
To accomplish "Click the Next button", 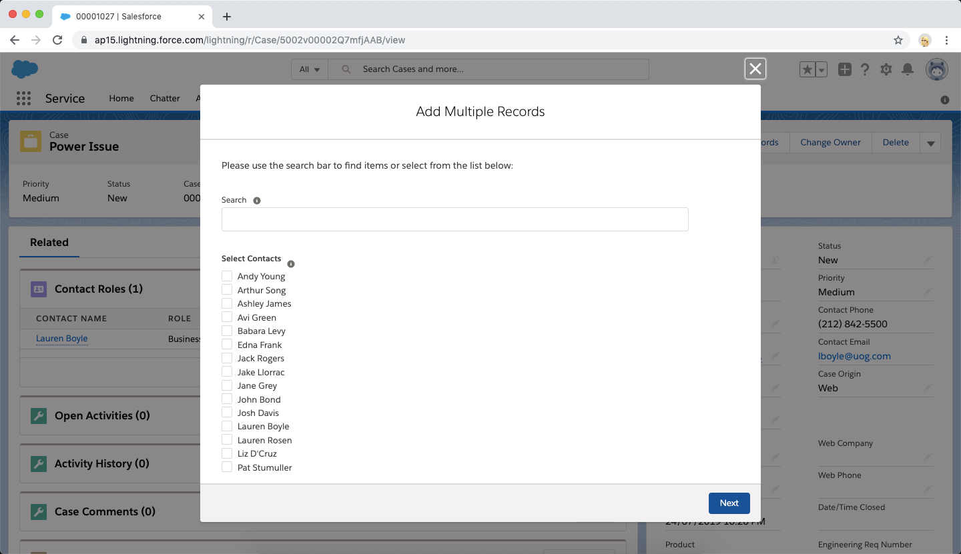I will [x=729, y=503].
